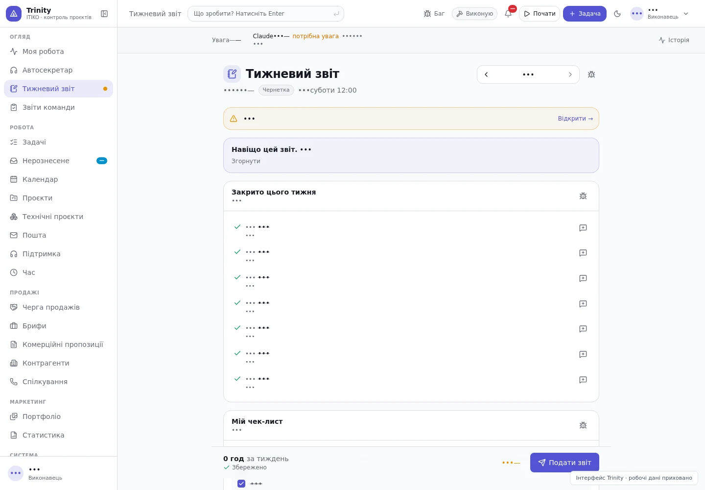The width and height of the screenshot is (705, 490).
Task: Add comment to first closed task
Action: 583,228
